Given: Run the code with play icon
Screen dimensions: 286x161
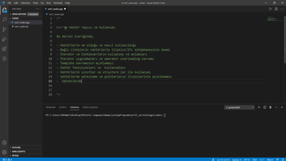Looking at the screenshot, I should pyautogui.click(x=270, y=9).
